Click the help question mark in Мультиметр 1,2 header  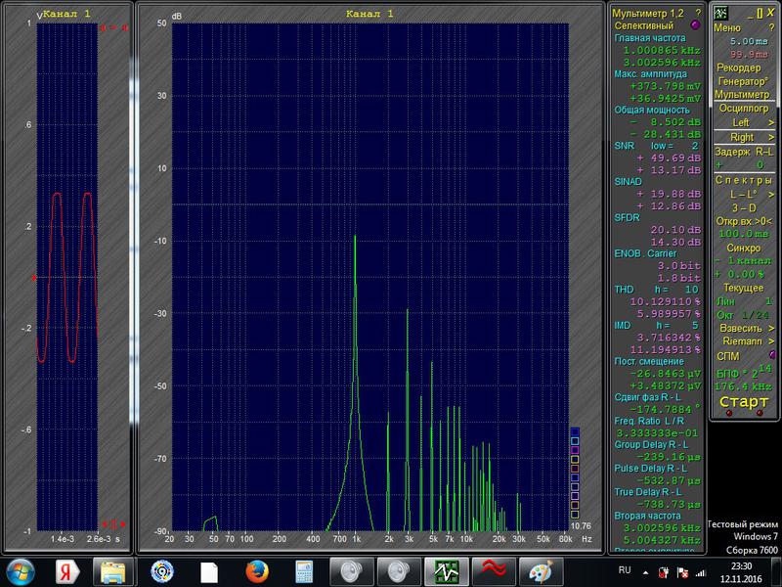point(698,13)
